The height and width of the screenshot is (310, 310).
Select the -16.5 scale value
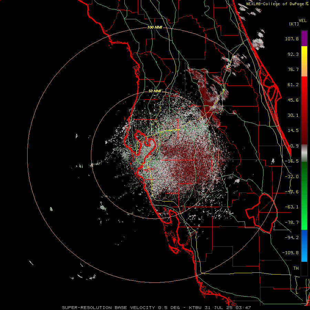click(292, 161)
